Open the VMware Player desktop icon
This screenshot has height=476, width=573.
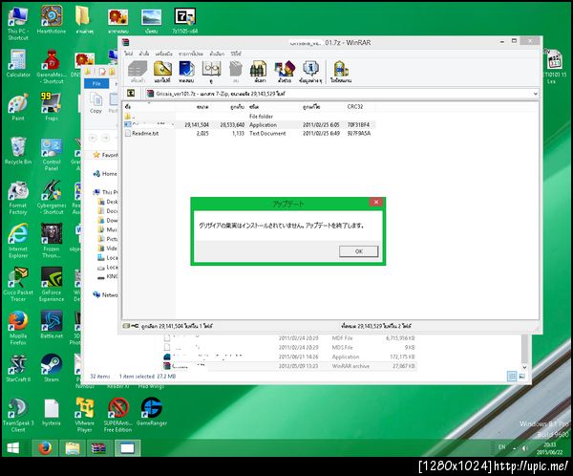point(84,415)
